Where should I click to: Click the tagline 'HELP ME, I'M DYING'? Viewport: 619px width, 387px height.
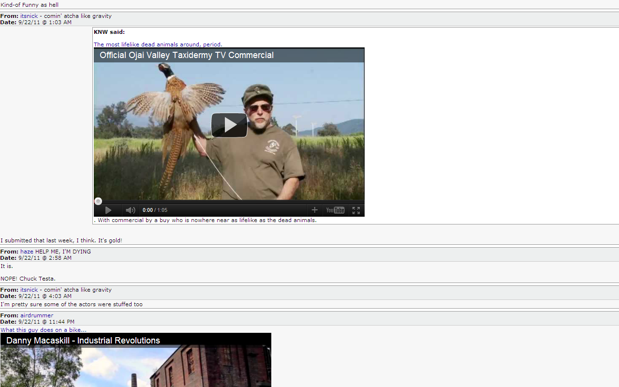(63, 252)
